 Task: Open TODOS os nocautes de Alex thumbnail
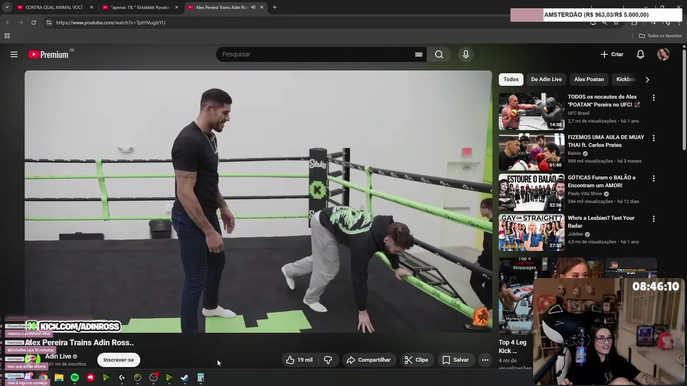(531, 112)
